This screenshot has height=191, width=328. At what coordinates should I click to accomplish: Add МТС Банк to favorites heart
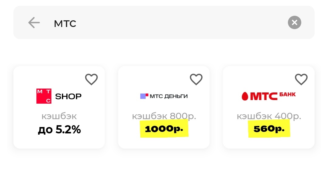tap(301, 79)
